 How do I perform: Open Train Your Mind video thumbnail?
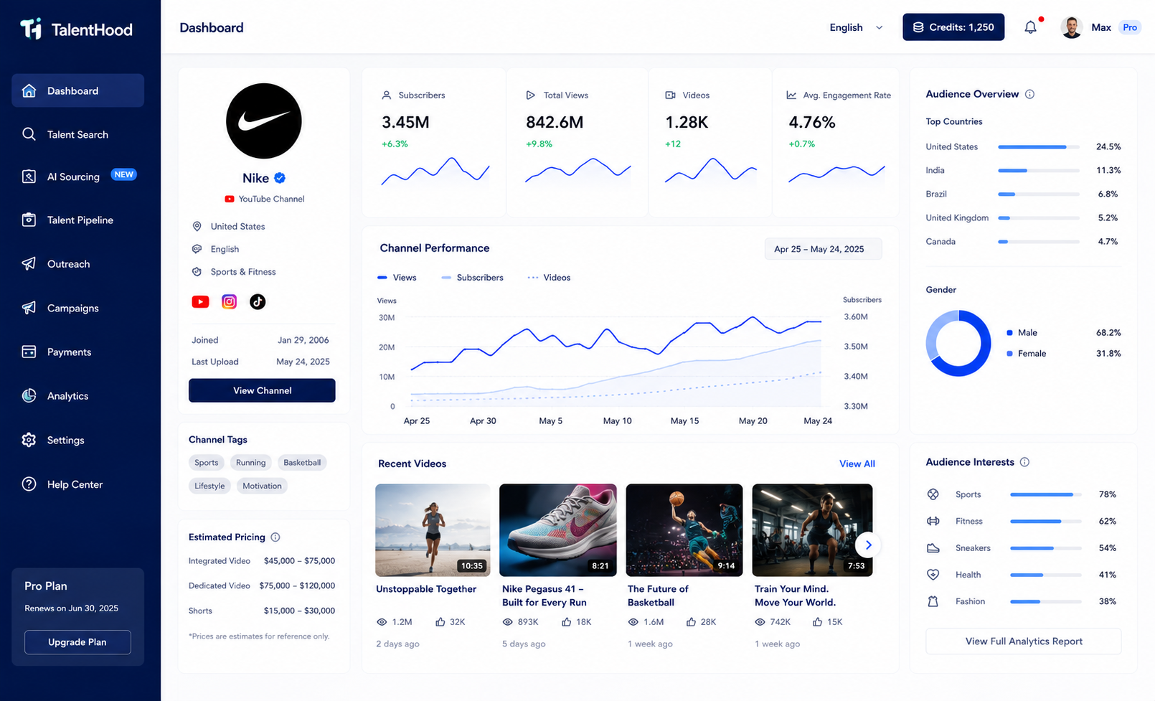pos(812,530)
